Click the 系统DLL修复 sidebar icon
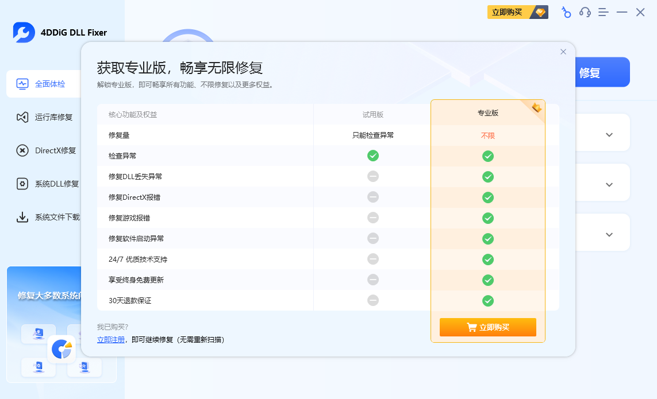This screenshot has height=399, width=657. coord(22,184)
